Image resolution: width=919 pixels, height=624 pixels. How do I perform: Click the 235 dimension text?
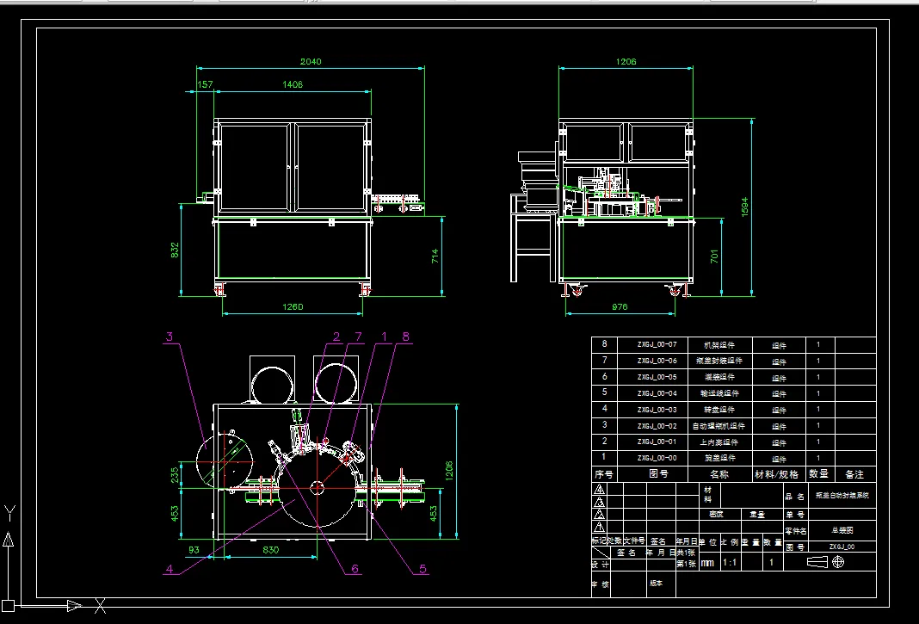[175, 474]
